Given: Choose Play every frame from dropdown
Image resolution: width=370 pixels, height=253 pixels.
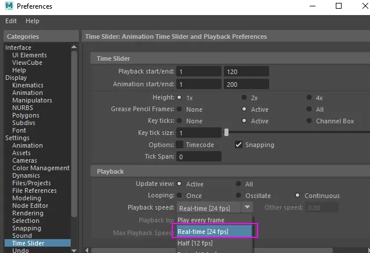Looking at the screenshot, I should click(x=214, y=220).
